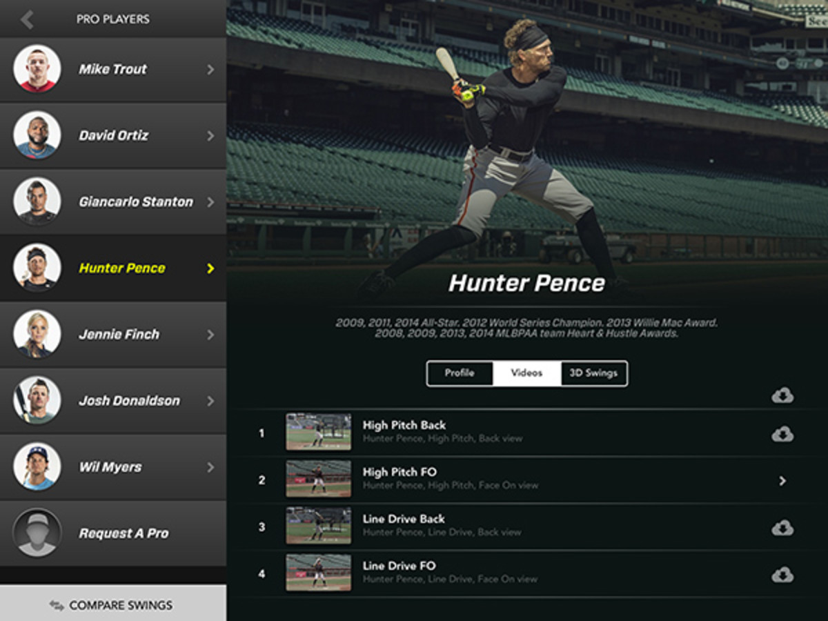The height and width of the screenshot is (621, 828).
Task: Tap Mike Trout's avatar photo
Action: pyautogui.click(x=37, y=69)
